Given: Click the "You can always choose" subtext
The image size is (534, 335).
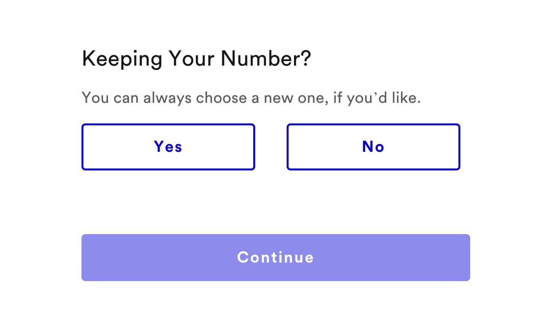Looking at the screenshot, I should 251,98.
